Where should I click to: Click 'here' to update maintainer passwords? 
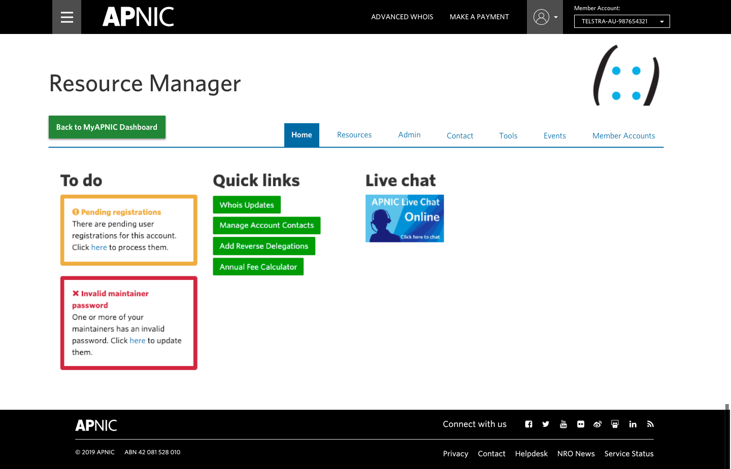138,340
